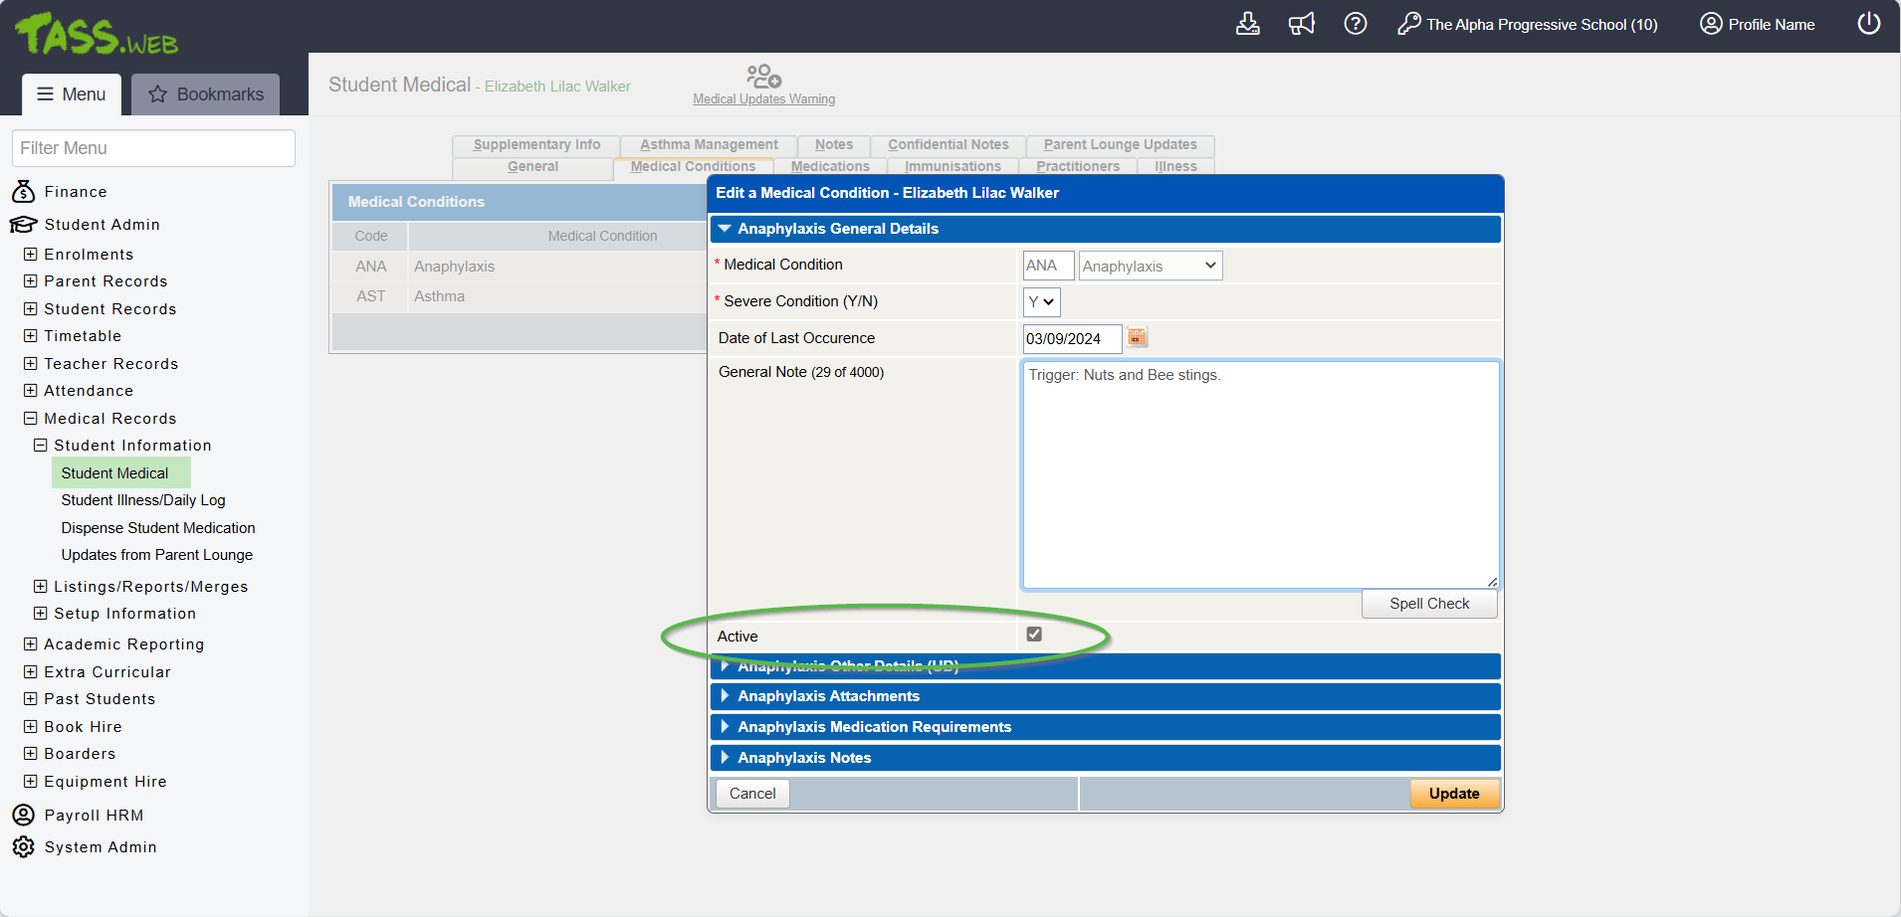Click the Profile Name user icon
This screenshot has height=917, width=1901.
1710,24
